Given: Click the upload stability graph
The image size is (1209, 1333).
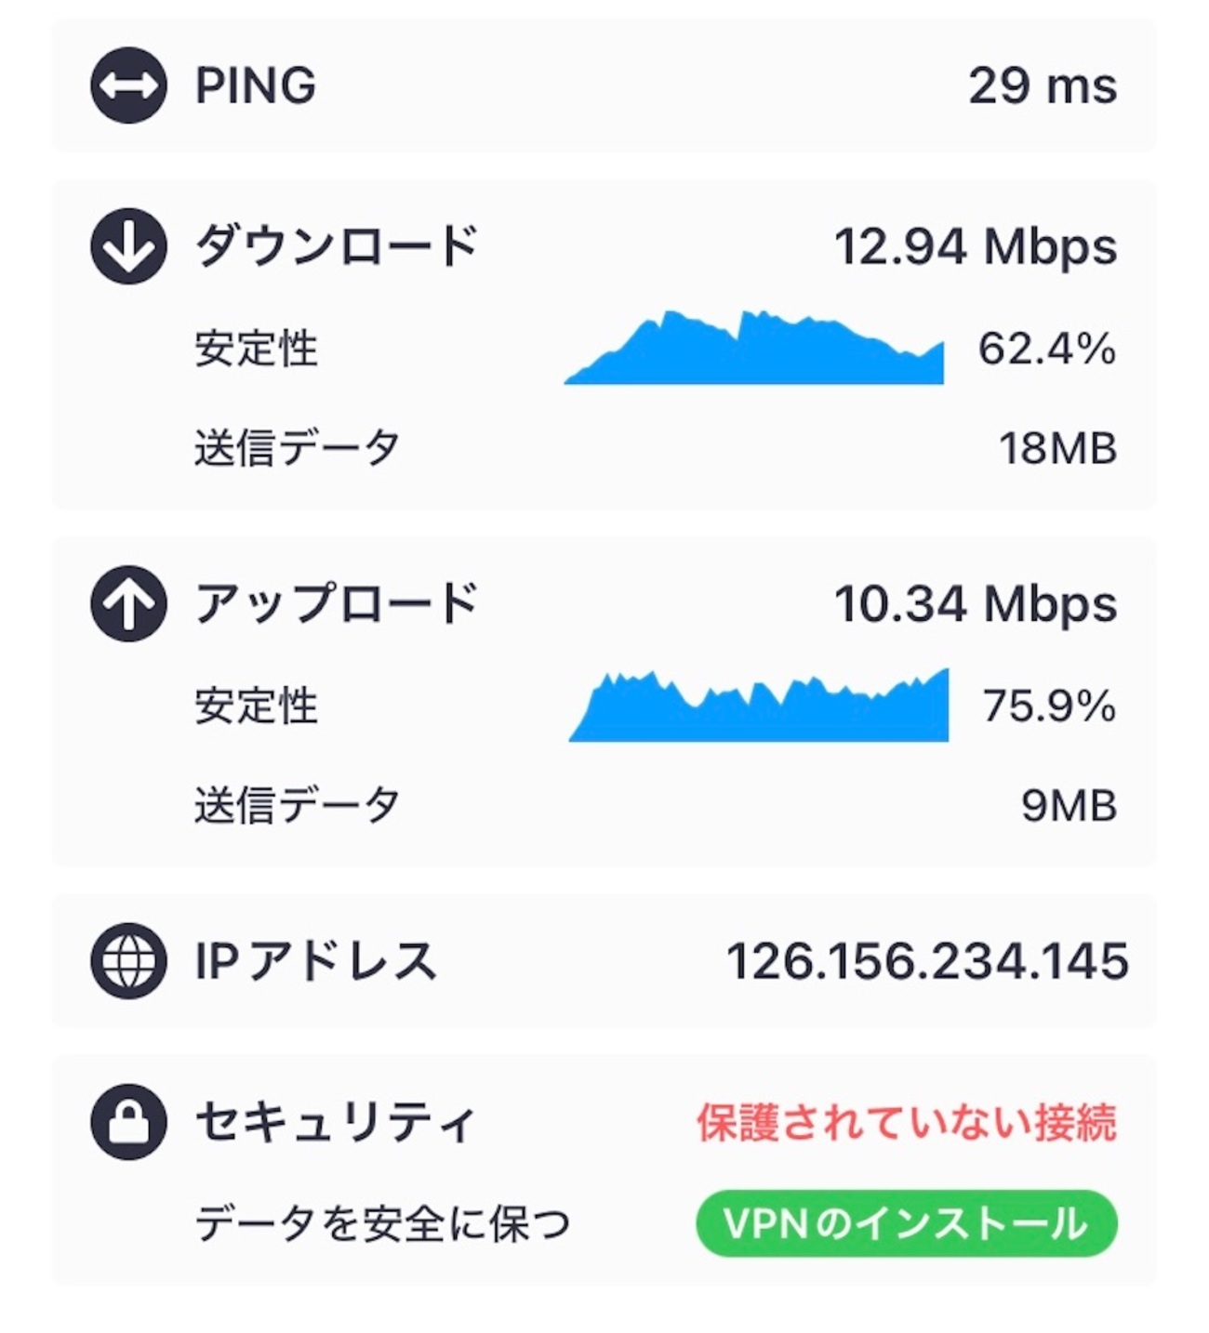Looking at the screenshot, I should point(759,706).
